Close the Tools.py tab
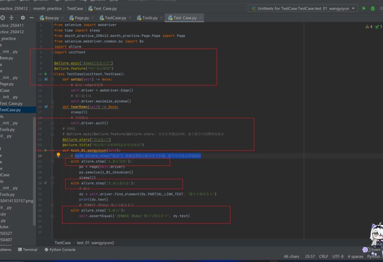 [161, 18]
